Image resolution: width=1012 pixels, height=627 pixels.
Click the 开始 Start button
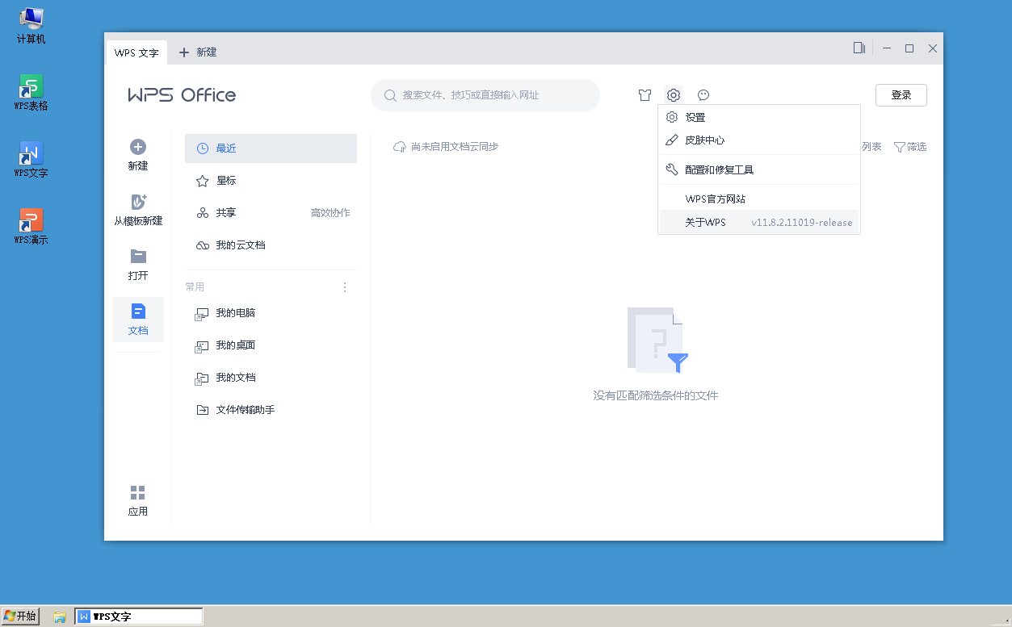pos(20,617)
